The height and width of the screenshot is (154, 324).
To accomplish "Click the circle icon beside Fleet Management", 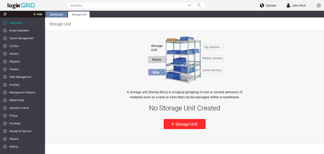I will (x=5, y=77).
